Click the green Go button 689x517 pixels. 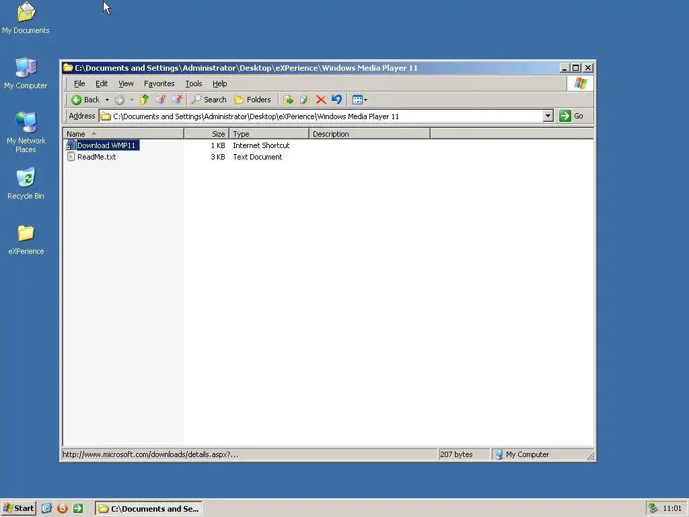(x=571, y=116)
